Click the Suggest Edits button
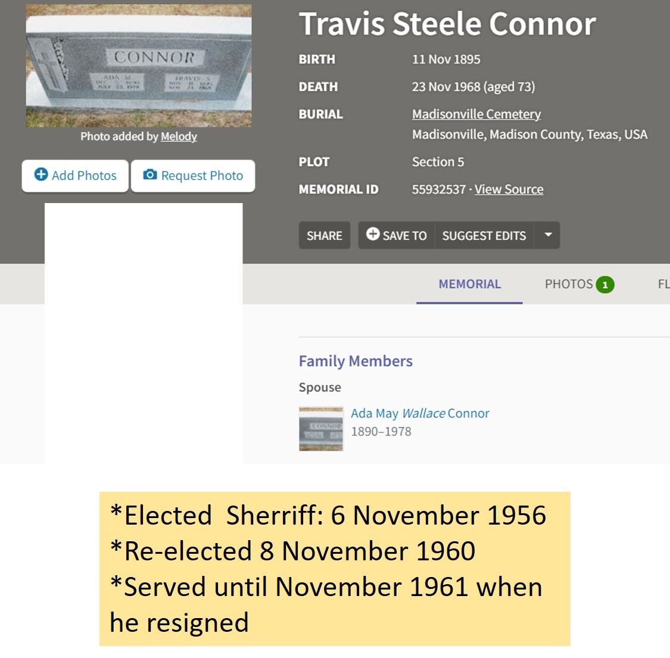The width and height of the screenshot is (670, 658). click(484, 235)
